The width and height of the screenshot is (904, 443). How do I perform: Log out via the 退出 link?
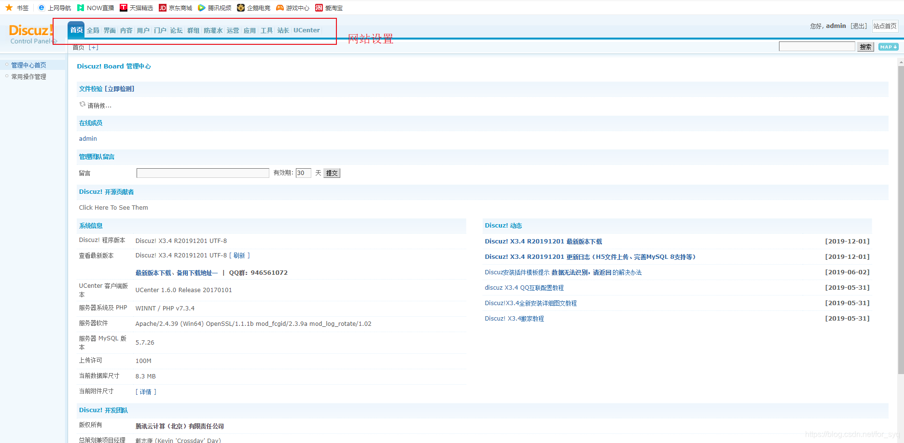(x=859, y=26)
